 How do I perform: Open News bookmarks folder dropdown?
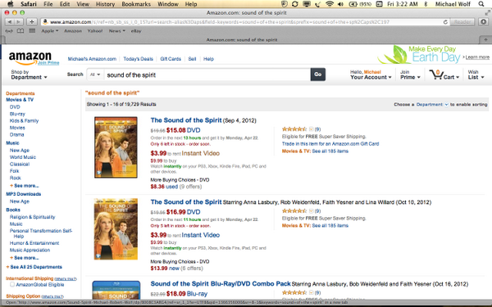point(116,31)
